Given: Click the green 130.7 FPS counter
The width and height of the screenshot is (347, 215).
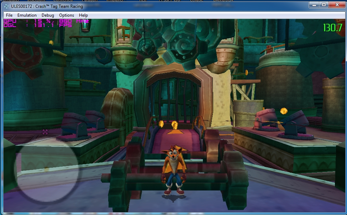Looking at the screenshot, I should [332, 28].
